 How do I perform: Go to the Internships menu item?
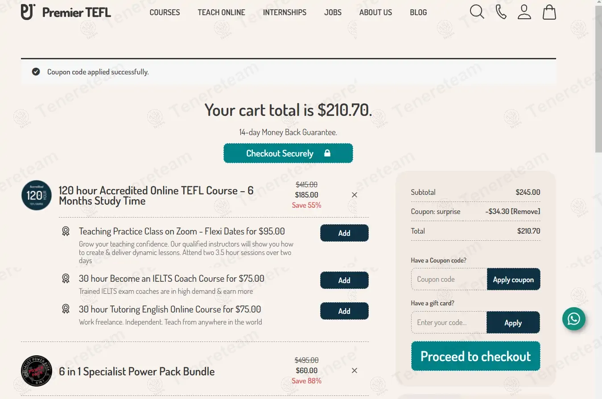pyautogui.click(x=285, y=12)
